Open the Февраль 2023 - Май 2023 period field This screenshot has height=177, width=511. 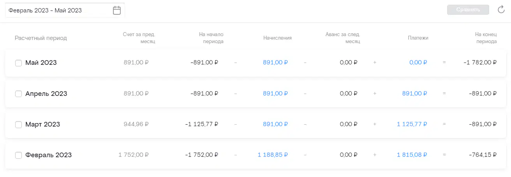(x=65, y=10)
